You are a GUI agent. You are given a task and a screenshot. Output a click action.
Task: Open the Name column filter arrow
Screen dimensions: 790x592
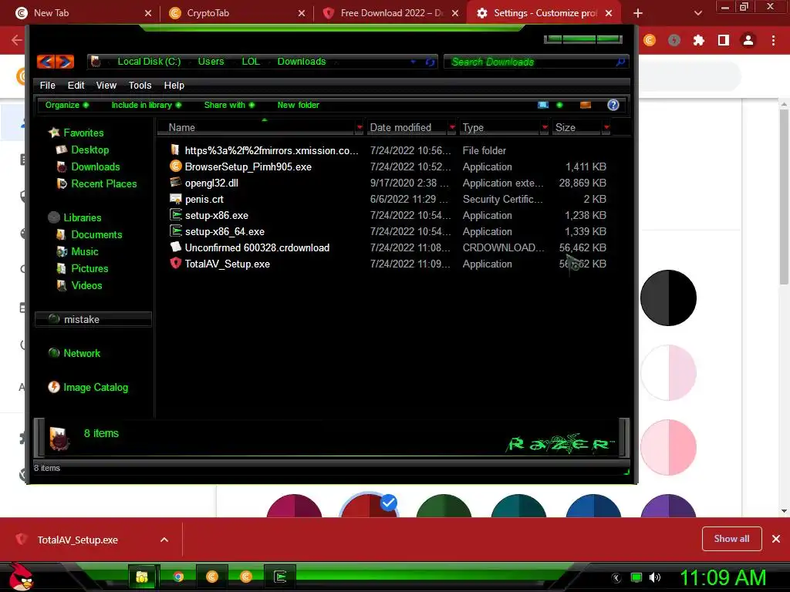360,127
